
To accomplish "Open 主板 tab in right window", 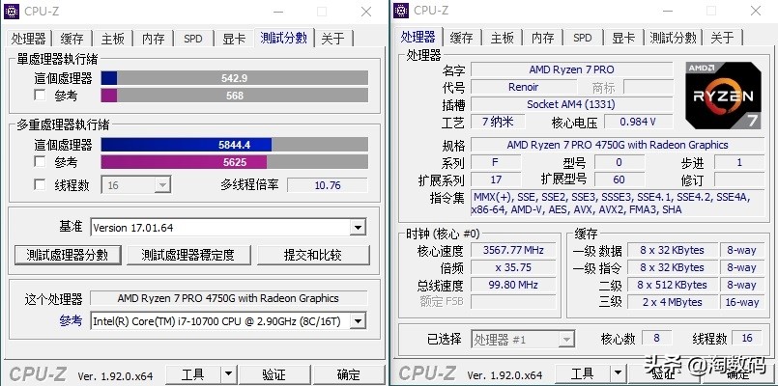I will pyautogui.click(x=503, y=38).
